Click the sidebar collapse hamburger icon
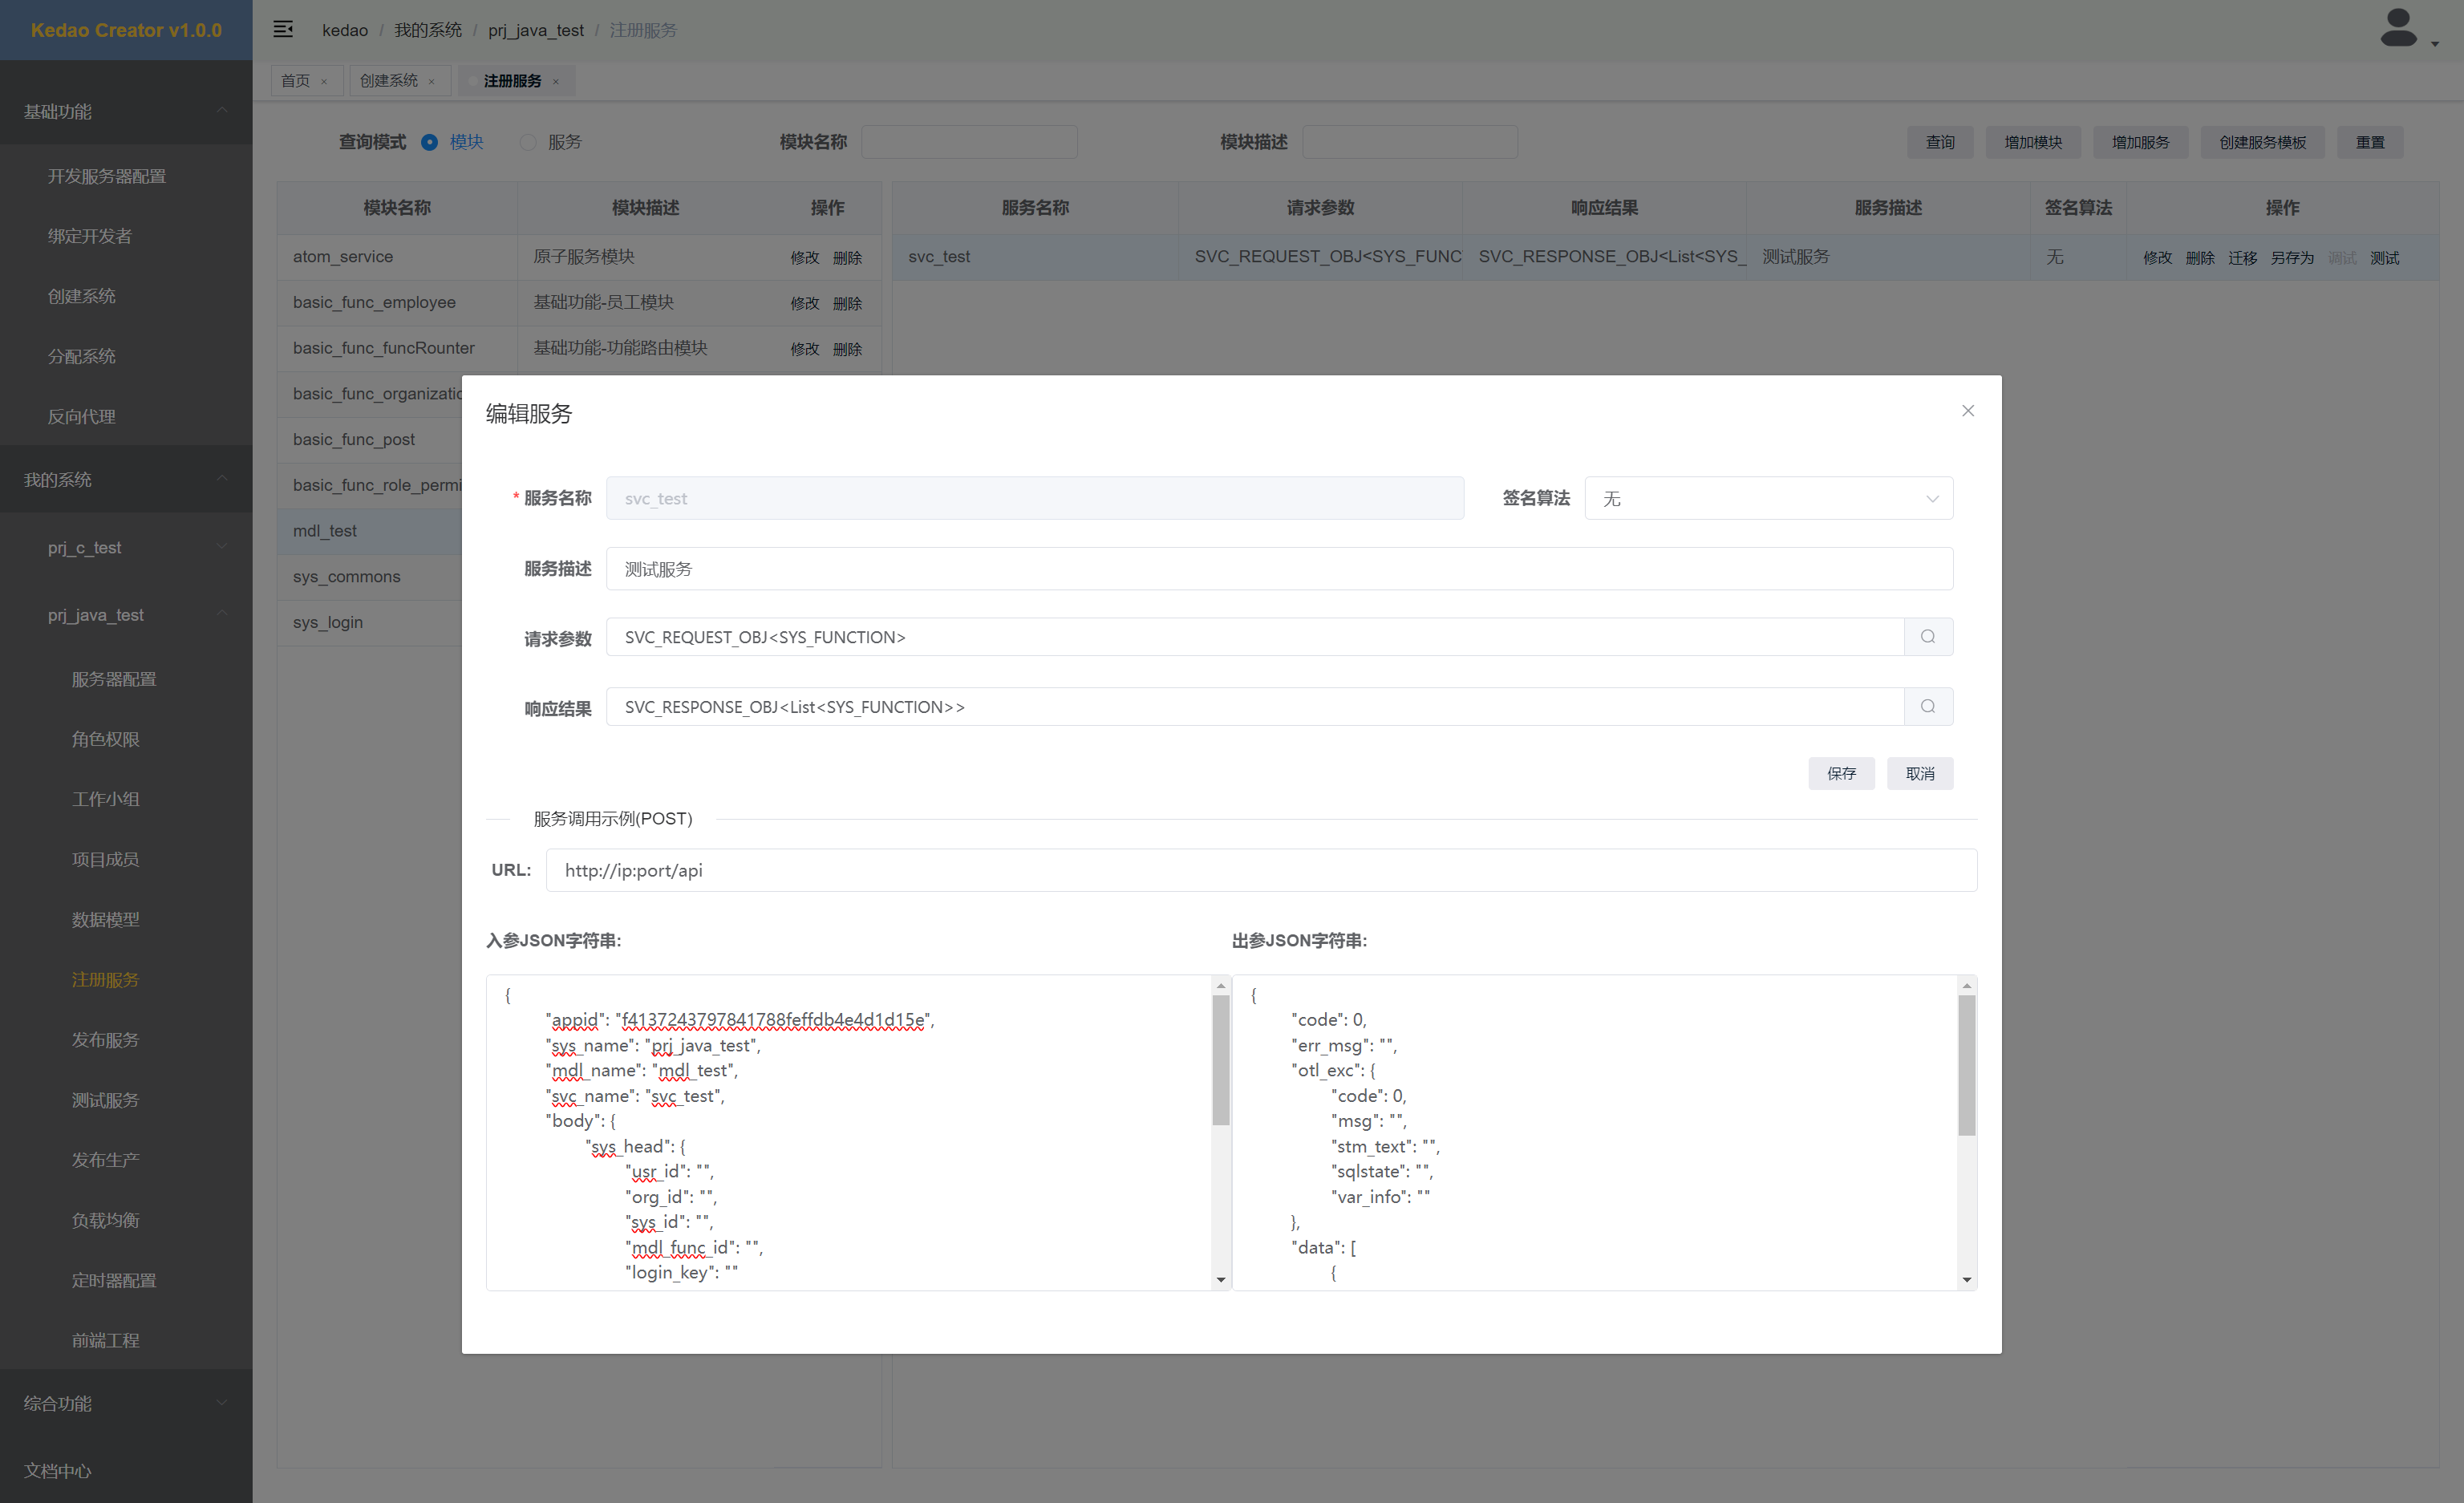The height and width of the screenshot is (1503, 2464). coord(283,29)
